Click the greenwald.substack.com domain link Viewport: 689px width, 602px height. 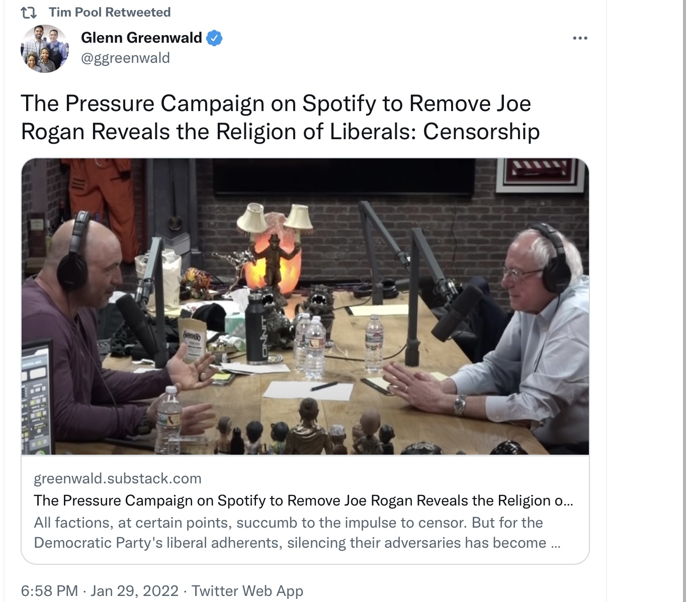118,478
